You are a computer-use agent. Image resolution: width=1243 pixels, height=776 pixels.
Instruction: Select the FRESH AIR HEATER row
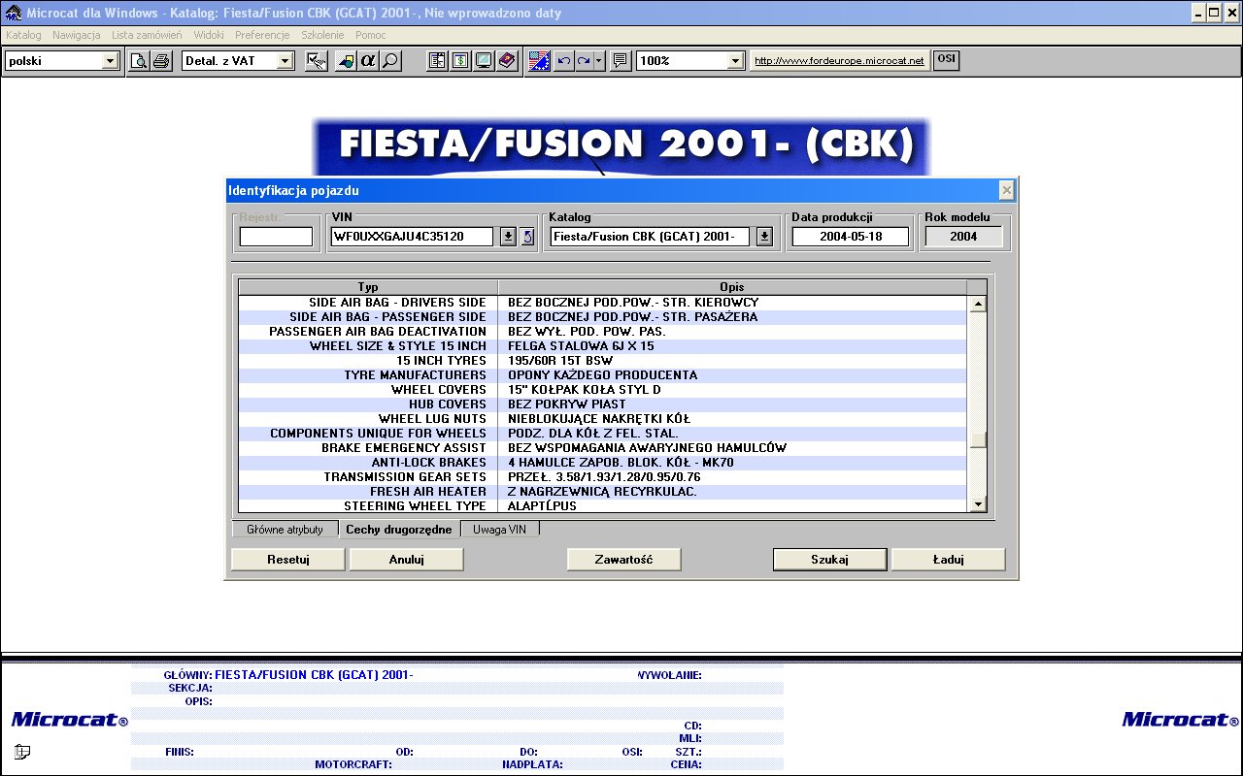click(603, 492)
